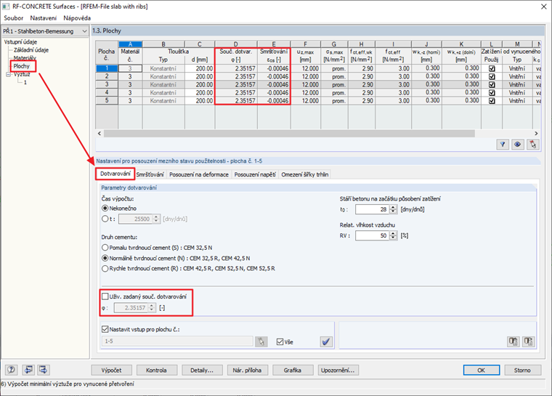Click the Kontrola button

(157, 371)
